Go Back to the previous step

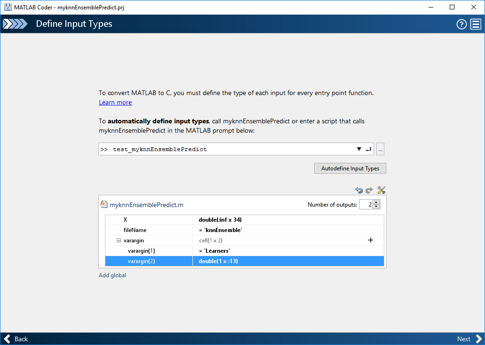click(16, 339)
